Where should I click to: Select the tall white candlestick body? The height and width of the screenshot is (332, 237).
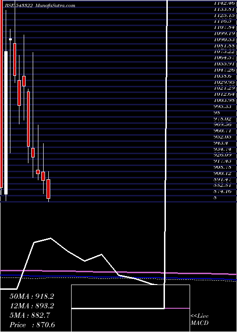pyautogui.click(x=6, y=122)
